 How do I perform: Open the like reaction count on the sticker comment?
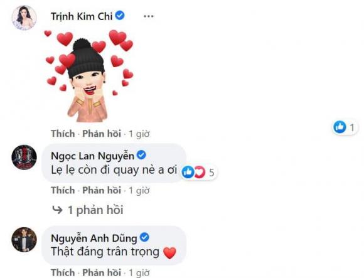[345, 127]
